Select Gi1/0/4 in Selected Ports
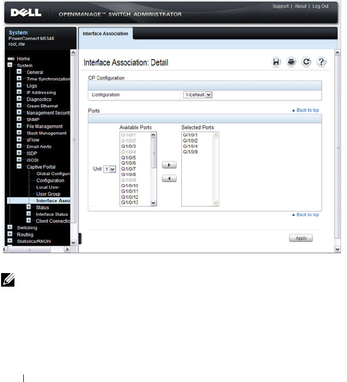The width and height of the screenshot is (347, 382). tap(191, 146)
